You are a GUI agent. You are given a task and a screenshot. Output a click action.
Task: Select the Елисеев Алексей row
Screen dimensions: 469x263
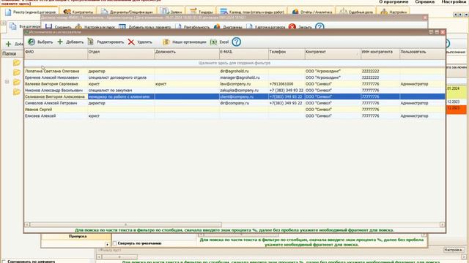pos(234,115)
